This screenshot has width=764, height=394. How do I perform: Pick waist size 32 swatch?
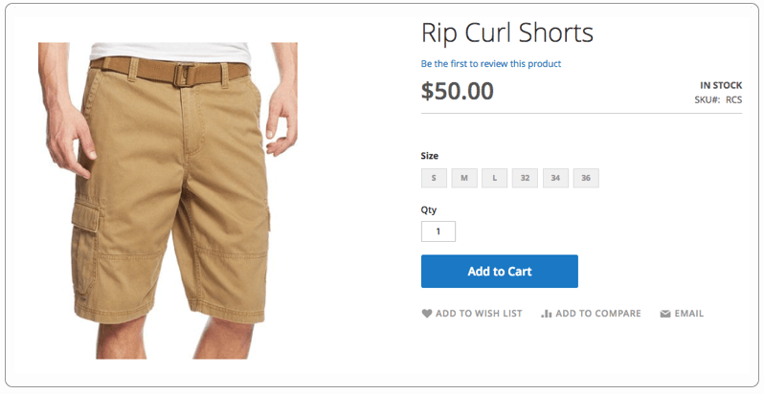coord(525,178)
